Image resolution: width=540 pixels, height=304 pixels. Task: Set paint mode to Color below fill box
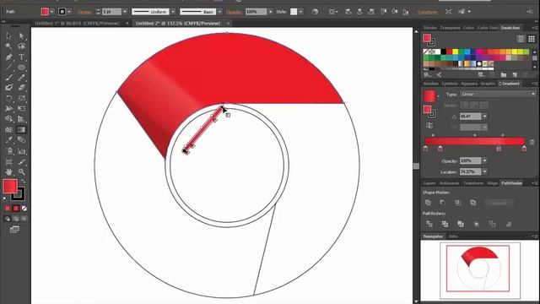tap(8, 209)
